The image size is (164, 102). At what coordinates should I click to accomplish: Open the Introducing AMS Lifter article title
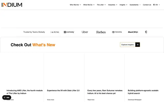coord(25,92)
